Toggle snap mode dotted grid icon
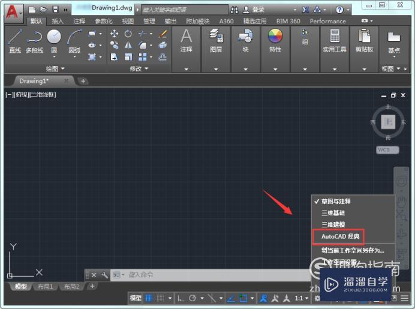415x309 pixels. [160, 298]
